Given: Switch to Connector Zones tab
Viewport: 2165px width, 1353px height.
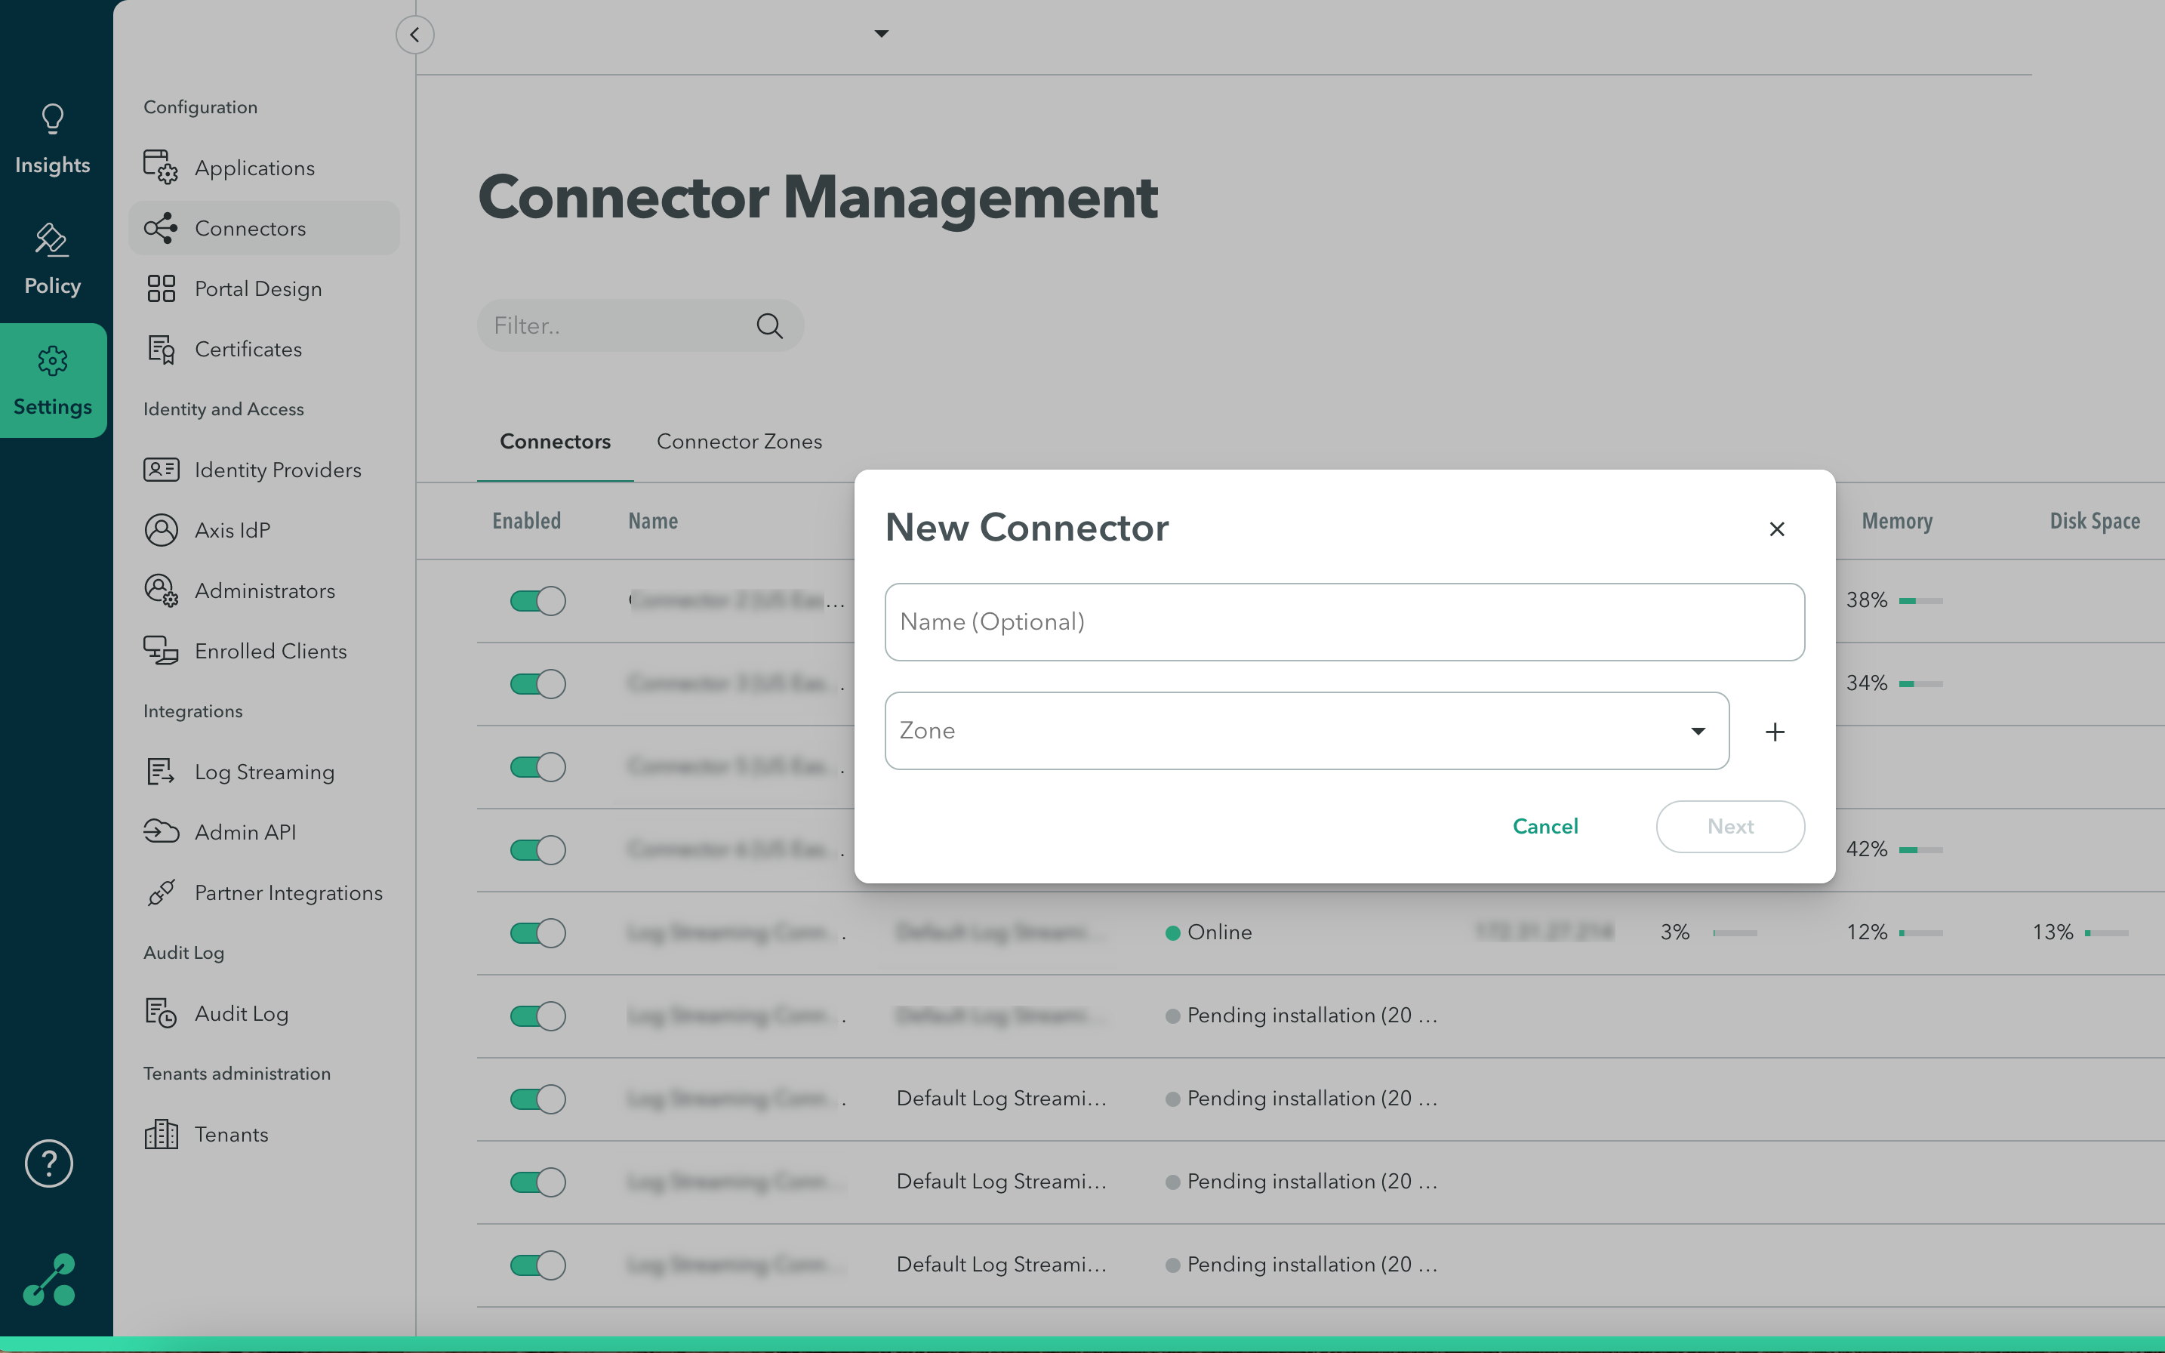Looking at the screenshot, I should [739, 441].
